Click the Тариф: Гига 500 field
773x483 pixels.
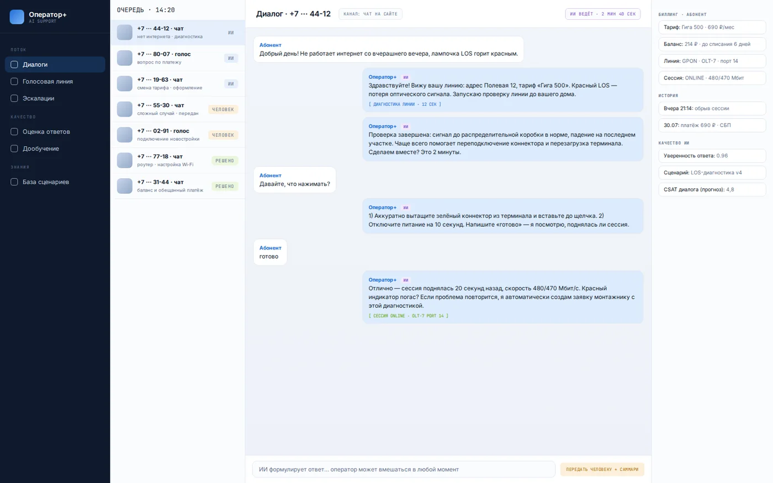pyautogui.click(x=712, y=27)
